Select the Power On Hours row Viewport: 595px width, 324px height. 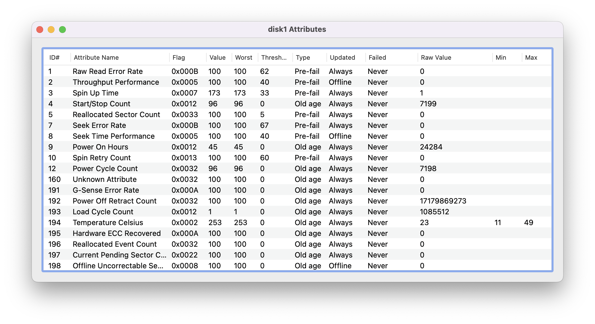100,147
